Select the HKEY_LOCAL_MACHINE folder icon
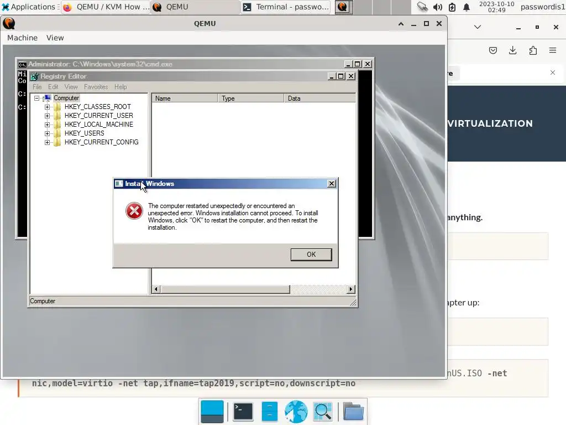Viewport: 566px width, 425px height. click(x=57, y=125)
